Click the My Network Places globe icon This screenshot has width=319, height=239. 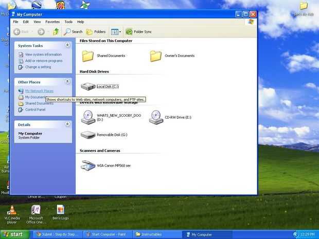(21, 91)
